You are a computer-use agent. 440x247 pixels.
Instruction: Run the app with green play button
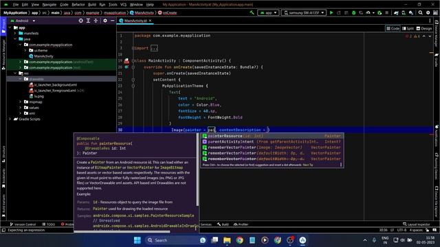tap(331, 12)
